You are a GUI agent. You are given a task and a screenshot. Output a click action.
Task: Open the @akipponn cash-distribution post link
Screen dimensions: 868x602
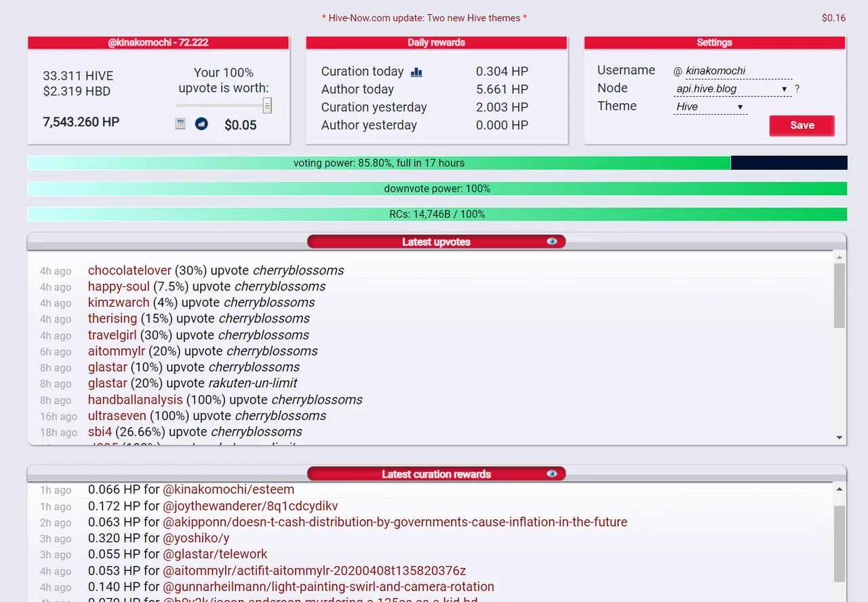(395, 522)
